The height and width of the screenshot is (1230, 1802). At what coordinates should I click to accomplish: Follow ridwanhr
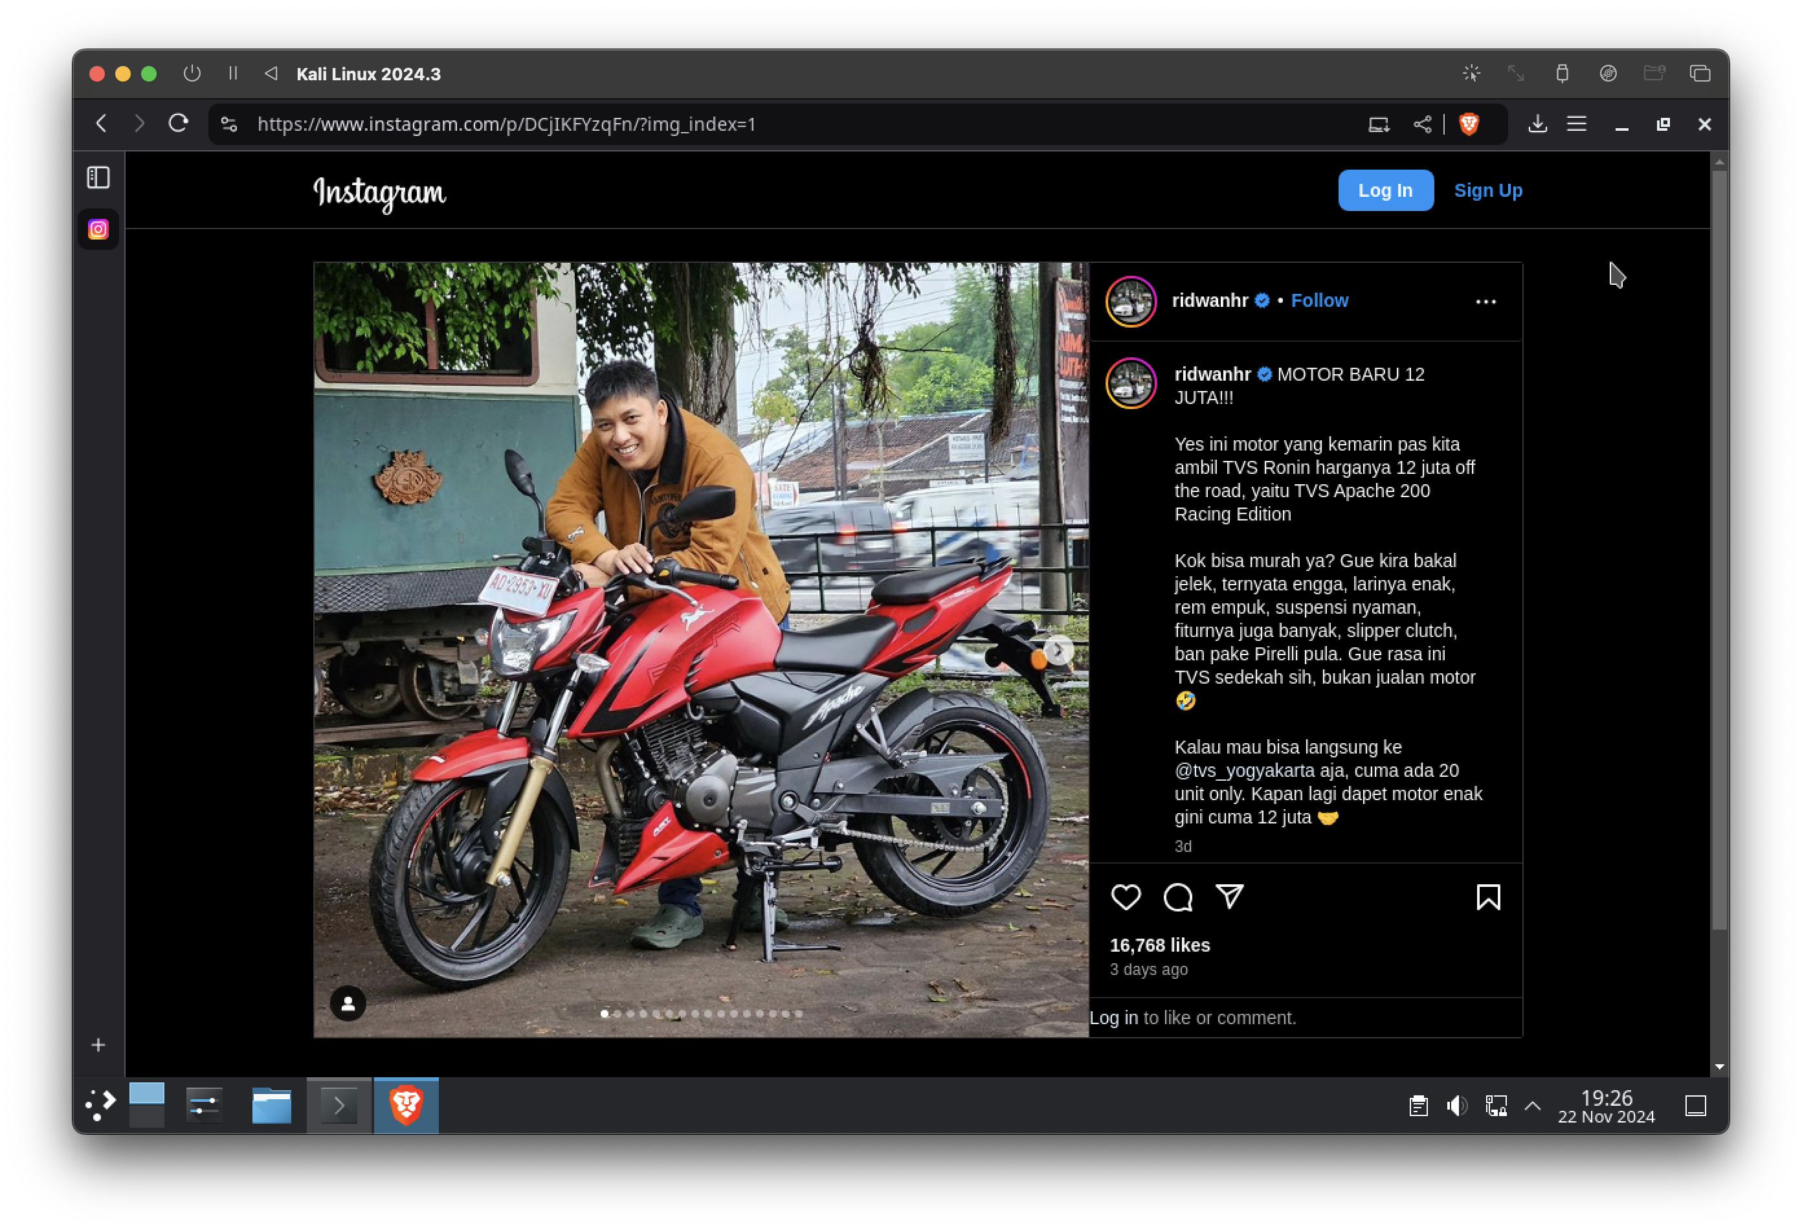point(1319,300)
